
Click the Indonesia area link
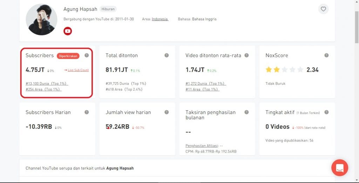(160, 19)
